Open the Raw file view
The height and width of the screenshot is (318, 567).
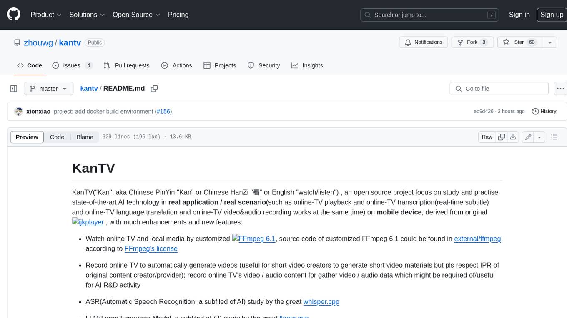487,137
